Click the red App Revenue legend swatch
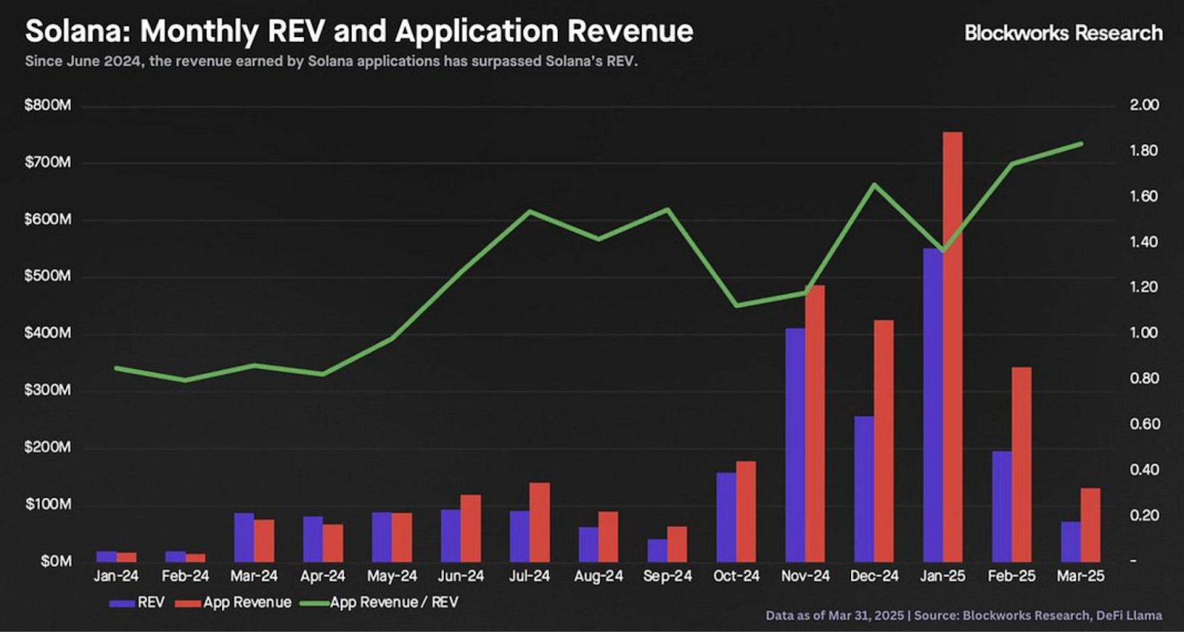Image resolution: width=1184 pixels, height=632 pixels. pyautogui.click(x=188, y=603)
